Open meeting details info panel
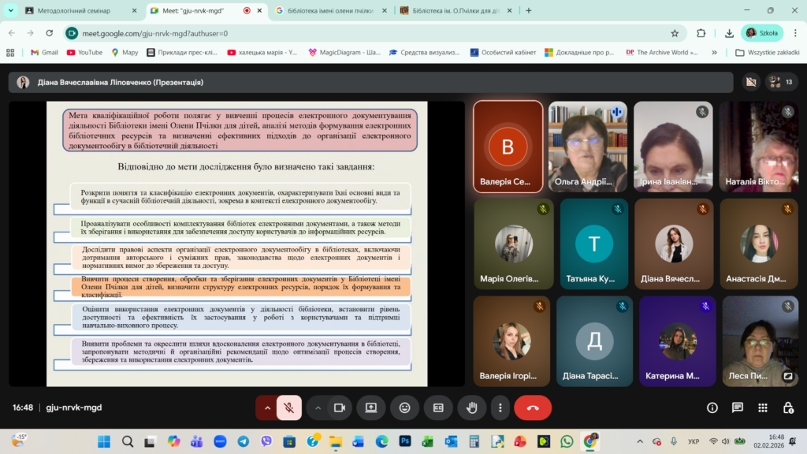Image resolution: width=807 pixels, height=454 pixels. tap(712, 407)
